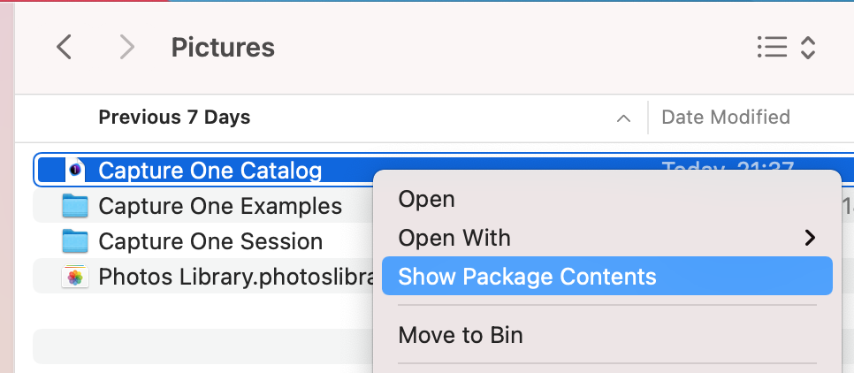Click the Today 21:37 date cell
Image resolution: width=854 pixels, height=373 pixels.
click(x=728, y=165)
